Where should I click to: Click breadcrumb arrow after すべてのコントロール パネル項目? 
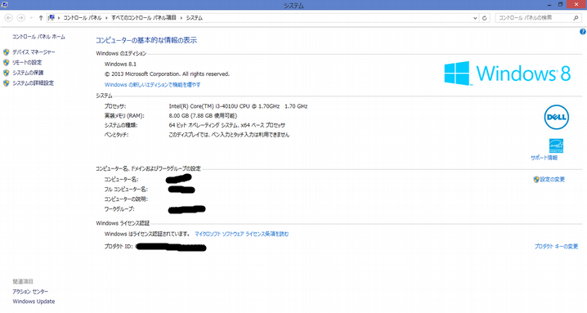[x=181, y=18]
